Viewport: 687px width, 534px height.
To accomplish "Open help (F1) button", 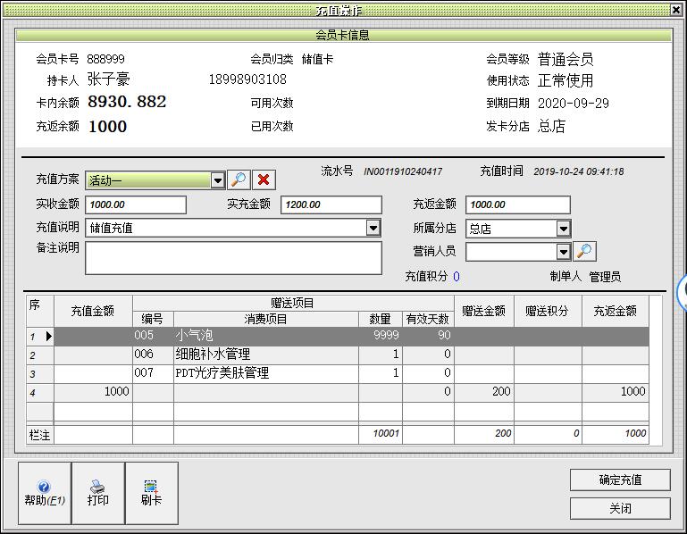I will 45,493.
